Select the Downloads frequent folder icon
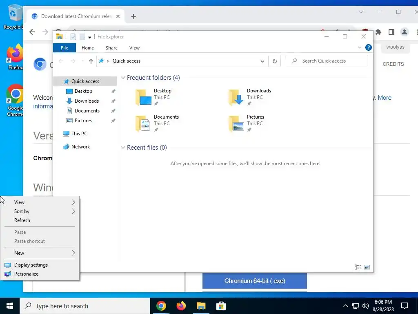 (236, 97)
